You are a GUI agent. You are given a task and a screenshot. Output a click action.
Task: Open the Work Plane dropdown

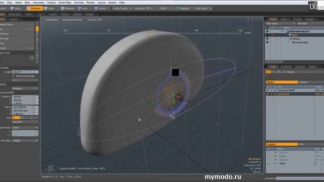(x=203, y=9)
